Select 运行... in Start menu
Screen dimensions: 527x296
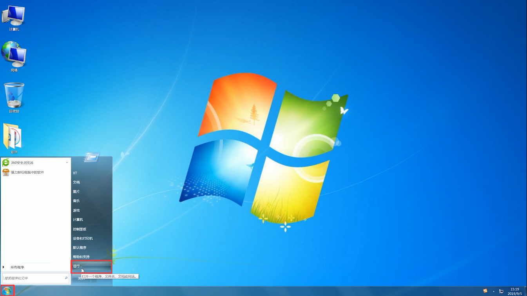click(92, 266)
